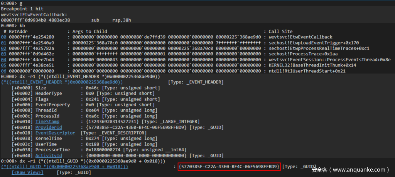
Task: Click stack frame link 03
Action: (x=3, y=54)
